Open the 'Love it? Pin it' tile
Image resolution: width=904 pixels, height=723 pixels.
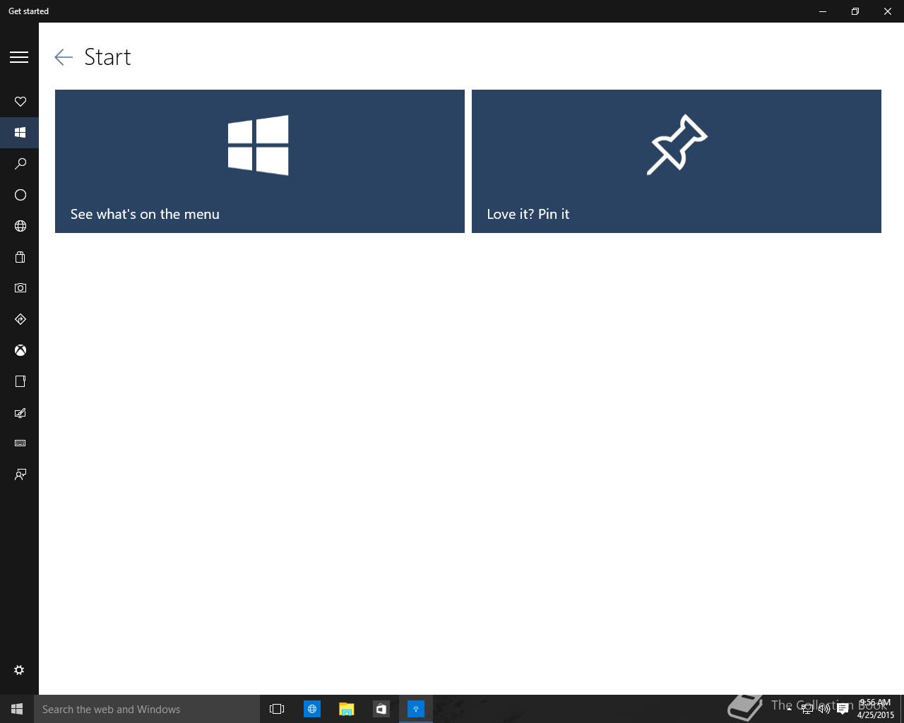pyautogui.click(x=677, y=161)
